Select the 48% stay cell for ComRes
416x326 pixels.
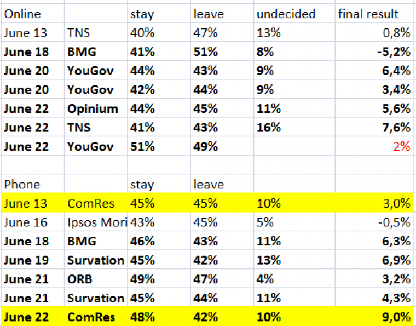pyautogui.click(x=159, y=317)
